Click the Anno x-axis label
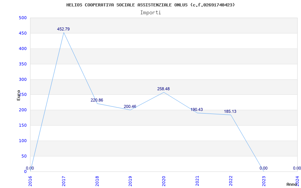 click(x=292, y=184)
